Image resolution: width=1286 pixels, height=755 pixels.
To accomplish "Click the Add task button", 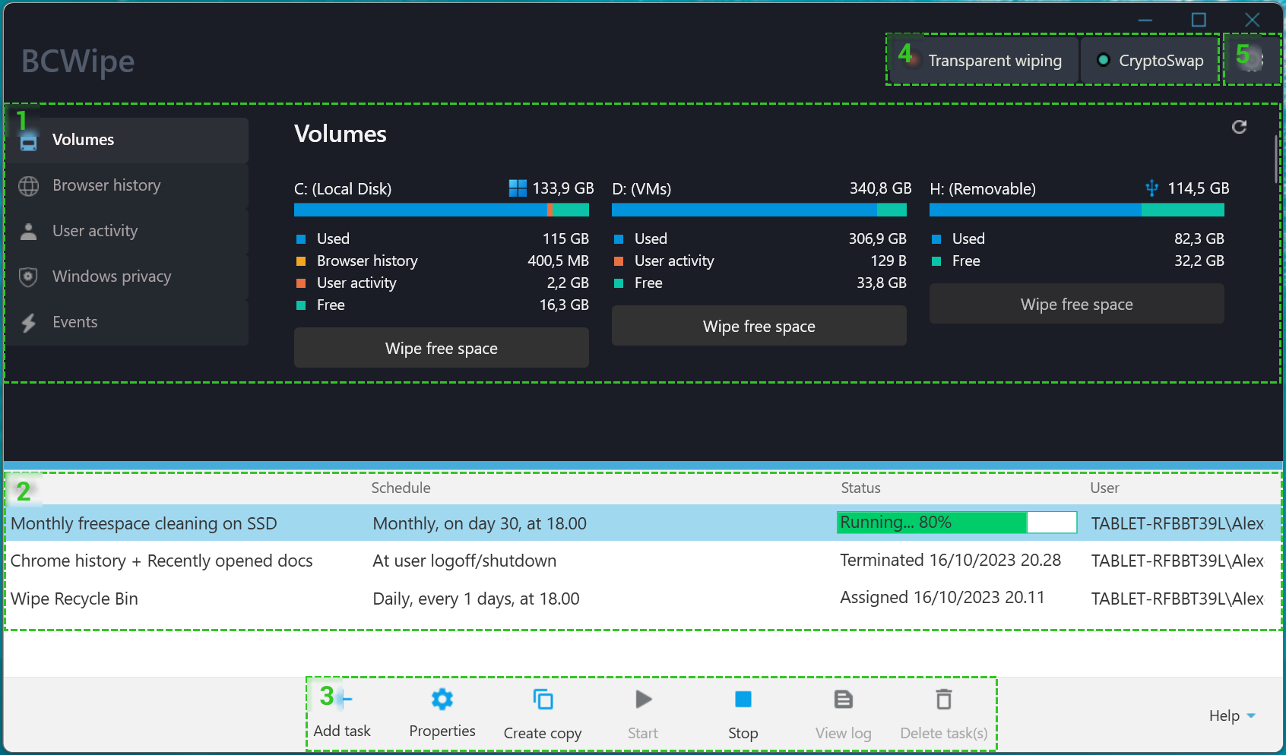I will tap(342, 714).
